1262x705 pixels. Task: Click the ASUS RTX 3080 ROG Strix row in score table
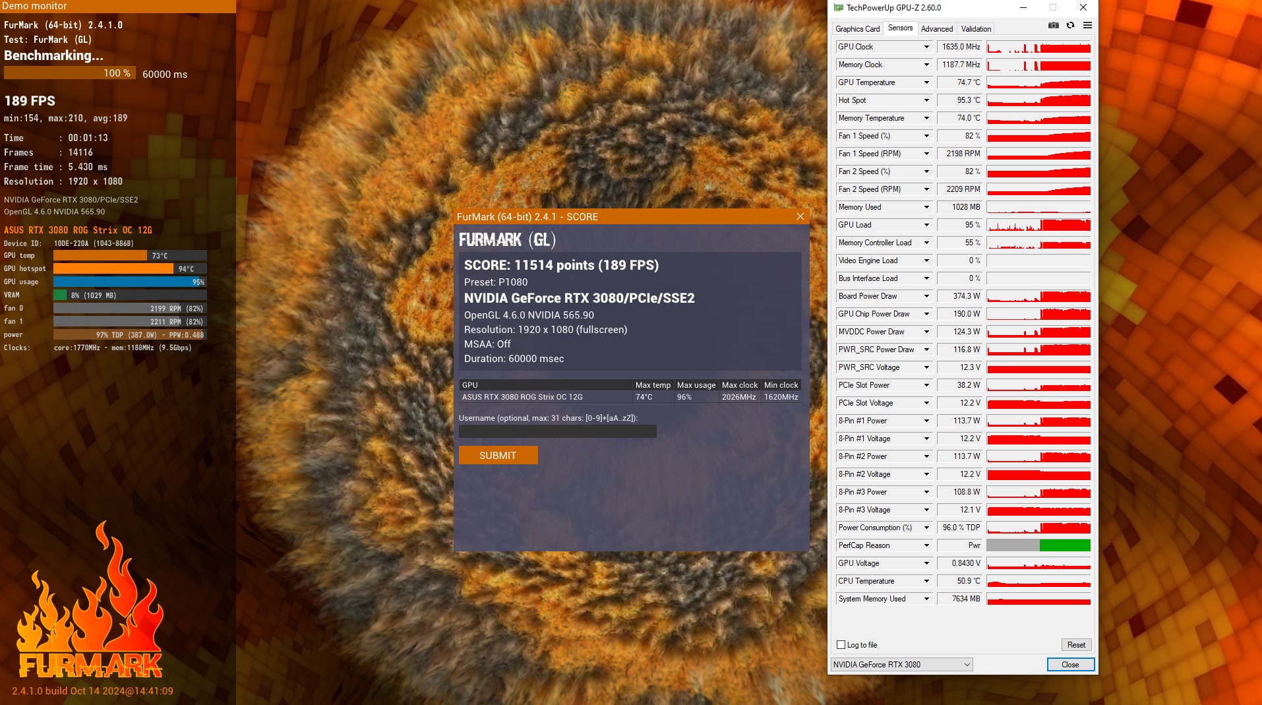coord(630,397)
